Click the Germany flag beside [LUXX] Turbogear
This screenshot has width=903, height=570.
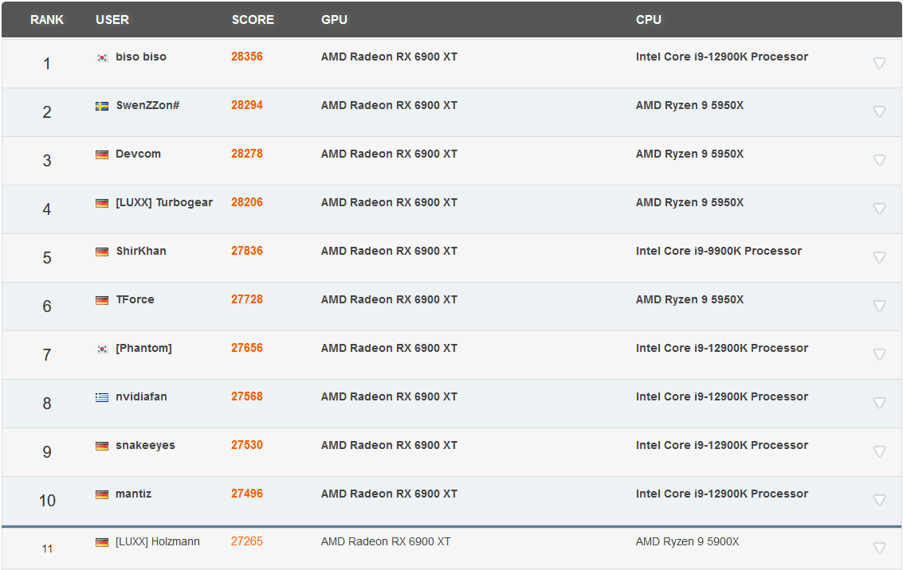(102, 203)
